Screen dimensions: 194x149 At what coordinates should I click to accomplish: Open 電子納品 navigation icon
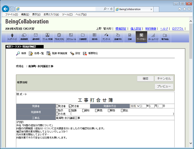click(x=165, y=37)
